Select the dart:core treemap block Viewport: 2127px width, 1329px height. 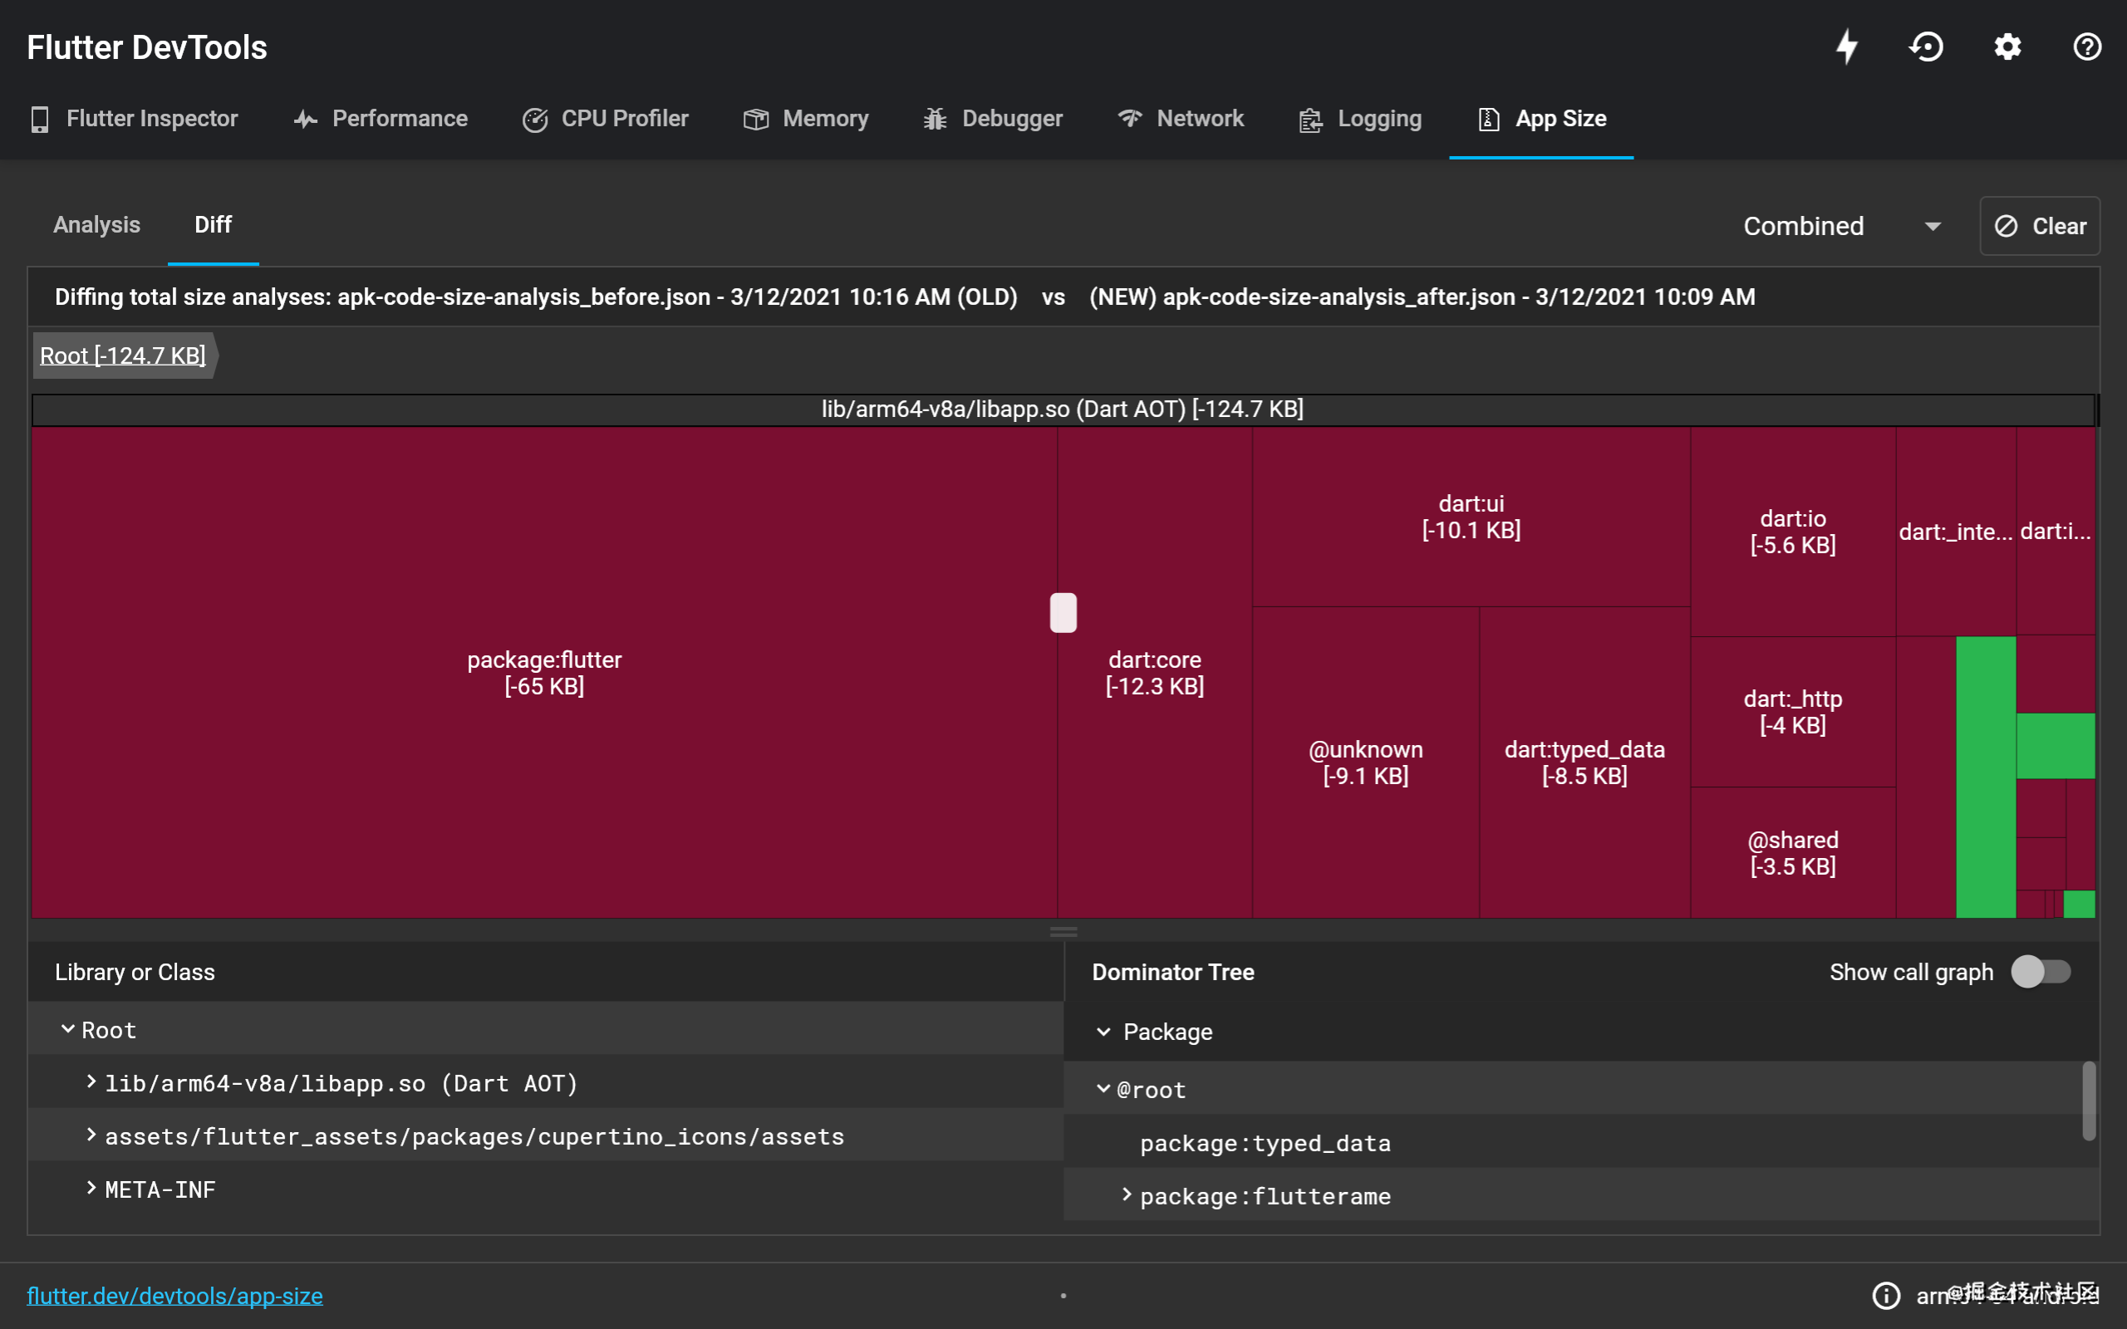pos(1155,673)
